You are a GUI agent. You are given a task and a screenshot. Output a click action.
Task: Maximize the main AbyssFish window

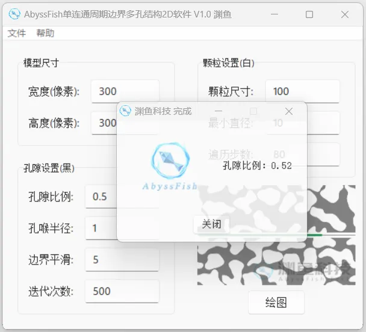pyautogui.click(x=309, y=14)
